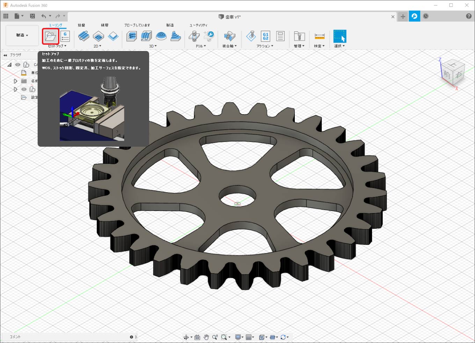The image size is (475, 343).
Task: Click the Setup folder icon in Milling toolbar
Action: [x=50, y=36]
